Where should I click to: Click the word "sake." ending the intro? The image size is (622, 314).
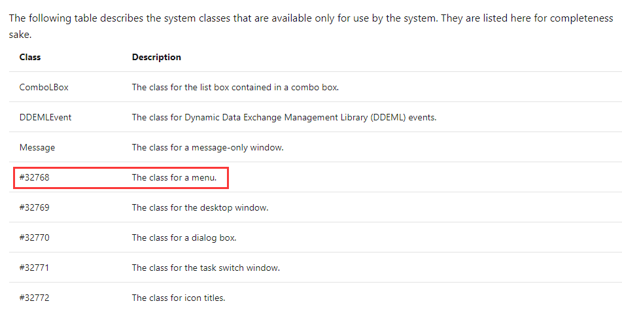[20, 34]
